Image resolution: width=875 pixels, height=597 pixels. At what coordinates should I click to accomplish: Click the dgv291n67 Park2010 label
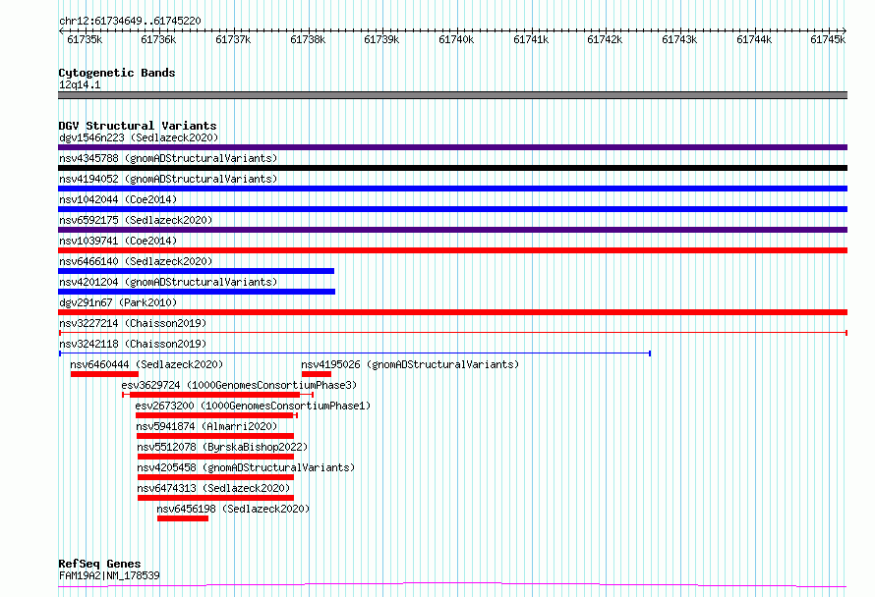[118, 302]
